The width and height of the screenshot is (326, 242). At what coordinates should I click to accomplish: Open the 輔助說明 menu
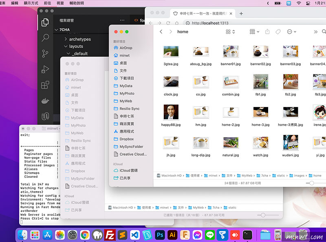click(x=77, y=3)
